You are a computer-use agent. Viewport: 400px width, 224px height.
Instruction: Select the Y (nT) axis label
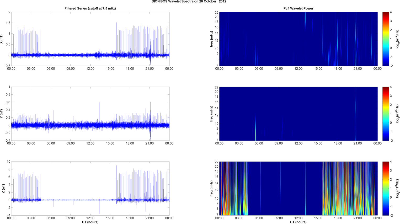[x=2, y=114]
